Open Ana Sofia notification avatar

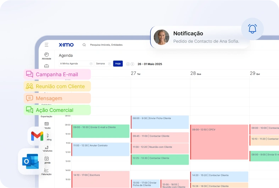[161, 37]
